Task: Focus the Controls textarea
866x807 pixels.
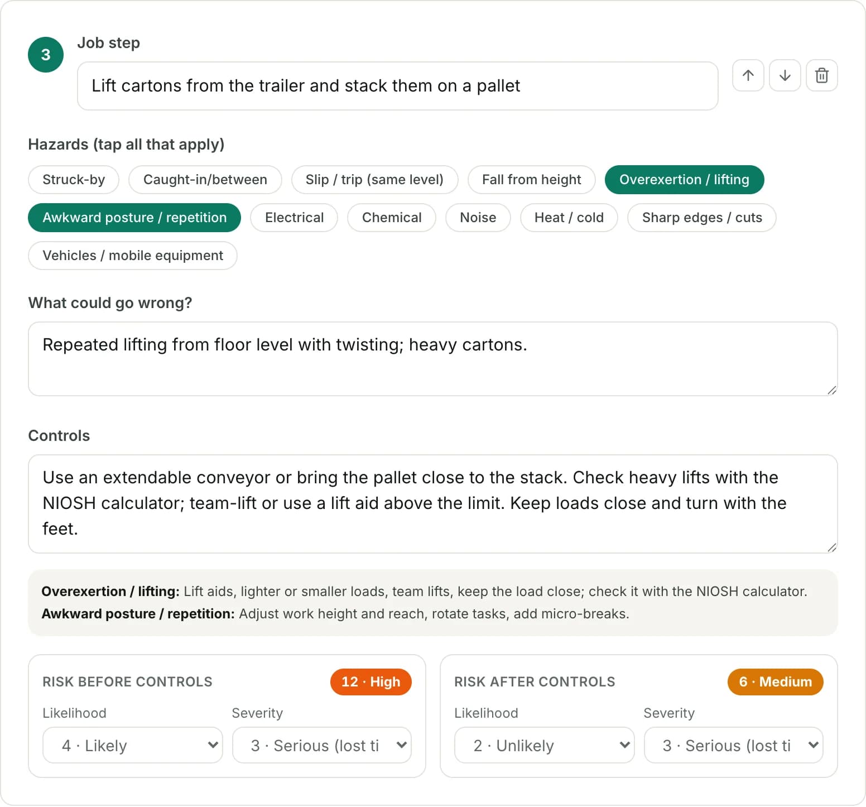Action: point(433,504)
